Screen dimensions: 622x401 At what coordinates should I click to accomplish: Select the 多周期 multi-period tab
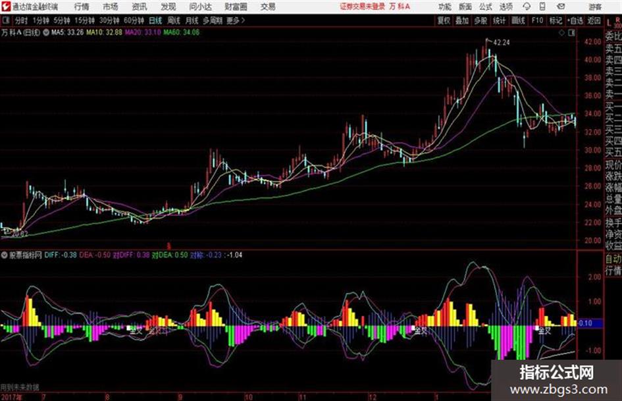click(x=213, y=20)
